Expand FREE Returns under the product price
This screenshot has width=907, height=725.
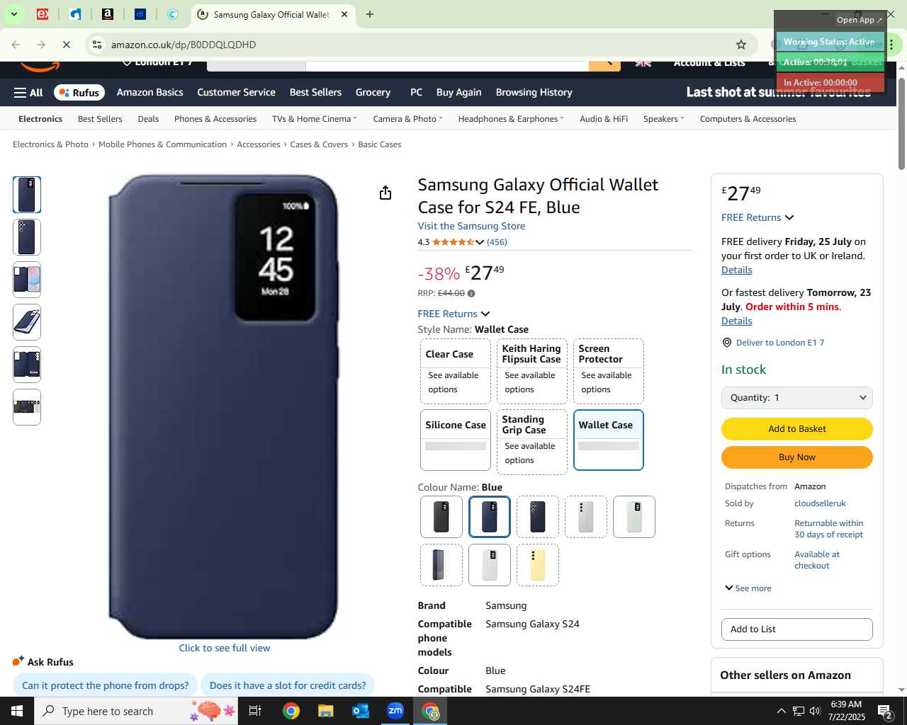453,314
